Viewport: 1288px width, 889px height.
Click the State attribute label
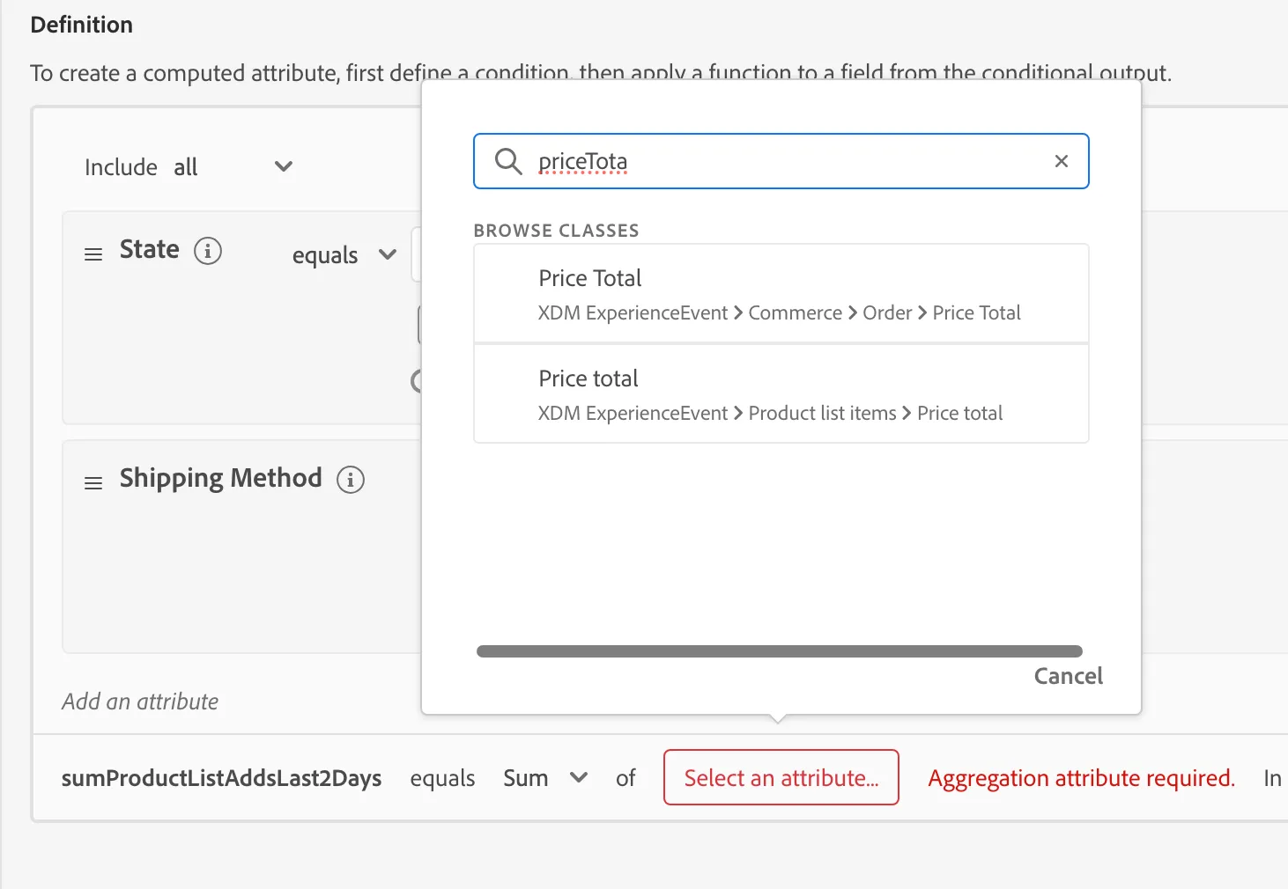(x=150, y=250)
